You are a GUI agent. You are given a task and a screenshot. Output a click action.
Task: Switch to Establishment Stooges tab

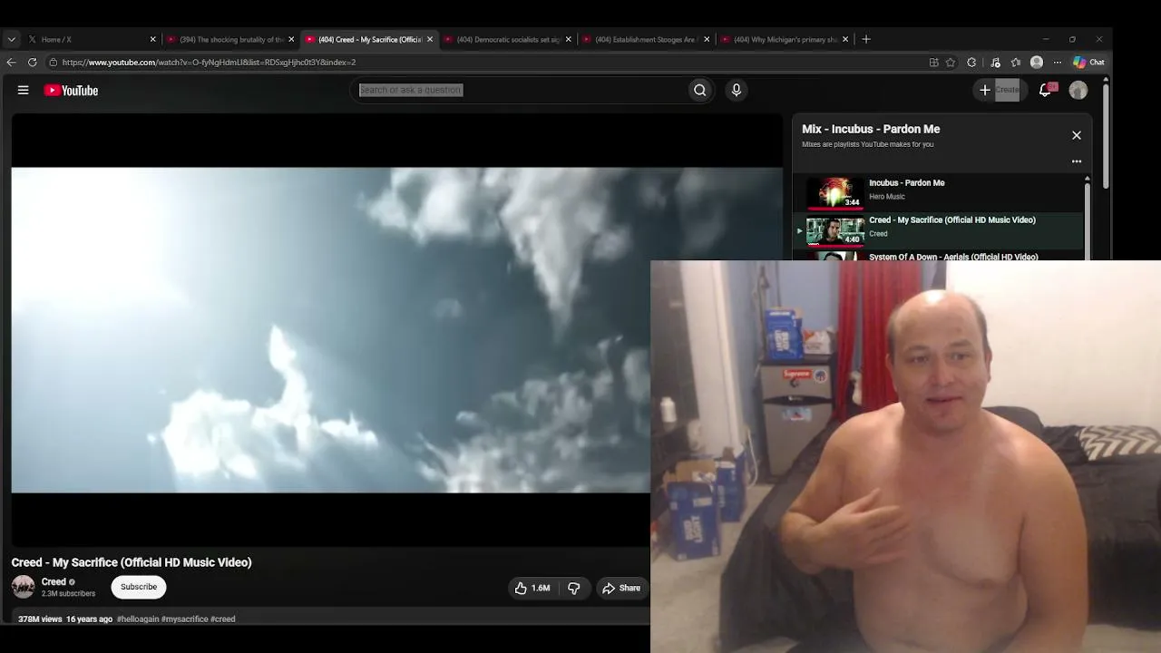[x=646, y=40]
